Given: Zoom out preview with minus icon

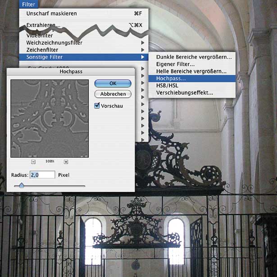Looking at the screenshot, I should pyautogui.click(x=33, y=162).
